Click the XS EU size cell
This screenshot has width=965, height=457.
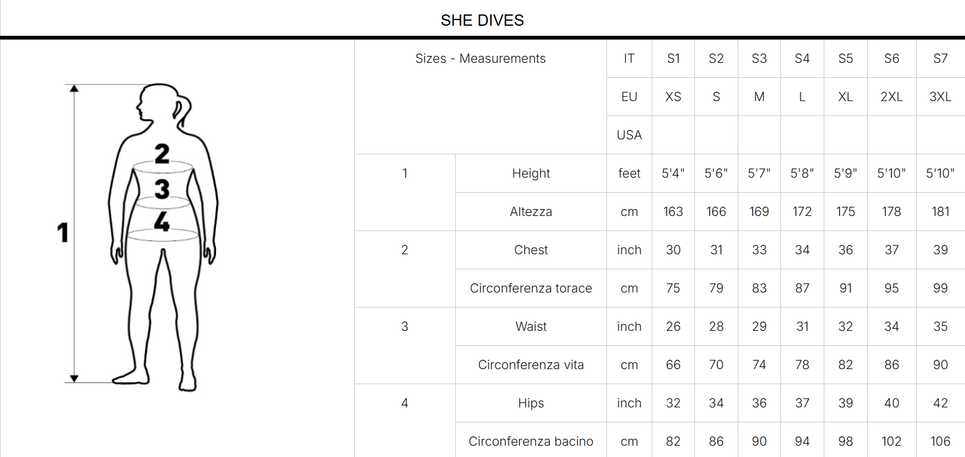673,97
